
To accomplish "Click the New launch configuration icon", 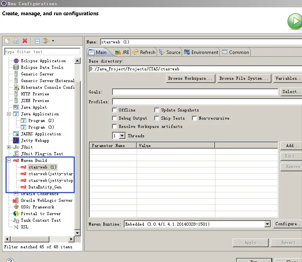I will pyautogui.click(x=7, y=41).
